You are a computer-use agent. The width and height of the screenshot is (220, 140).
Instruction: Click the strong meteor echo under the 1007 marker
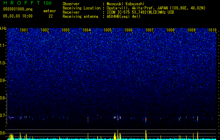[x=146, y=120]
